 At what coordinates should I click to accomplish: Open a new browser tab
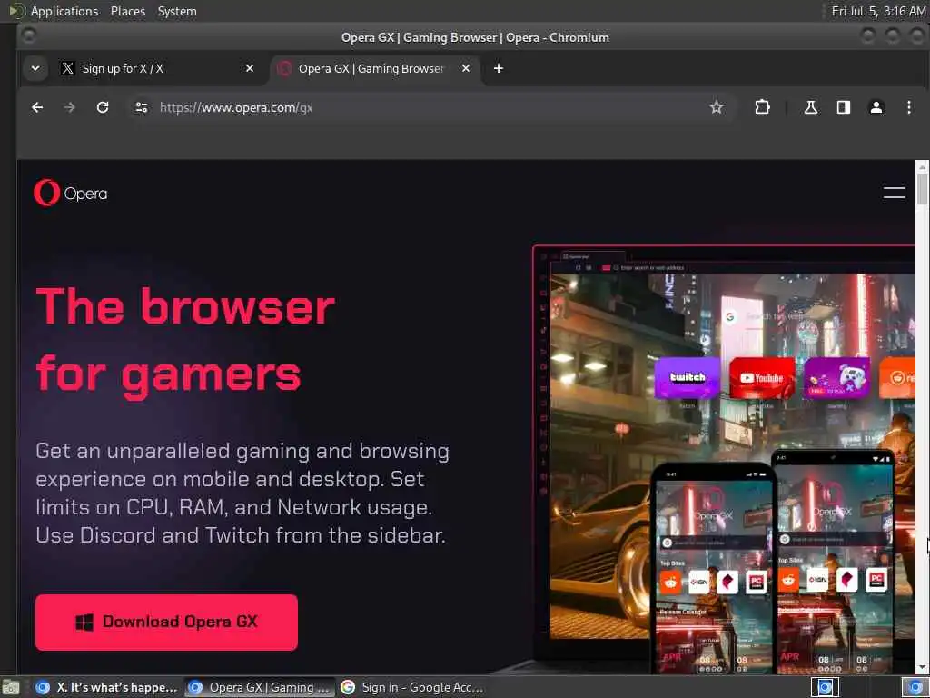click(499, 68)
